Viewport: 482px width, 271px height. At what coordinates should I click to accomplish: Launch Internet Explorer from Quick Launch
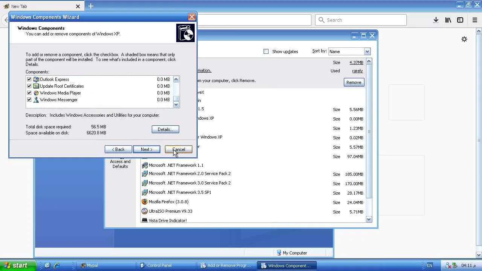[x=56, y=265]
